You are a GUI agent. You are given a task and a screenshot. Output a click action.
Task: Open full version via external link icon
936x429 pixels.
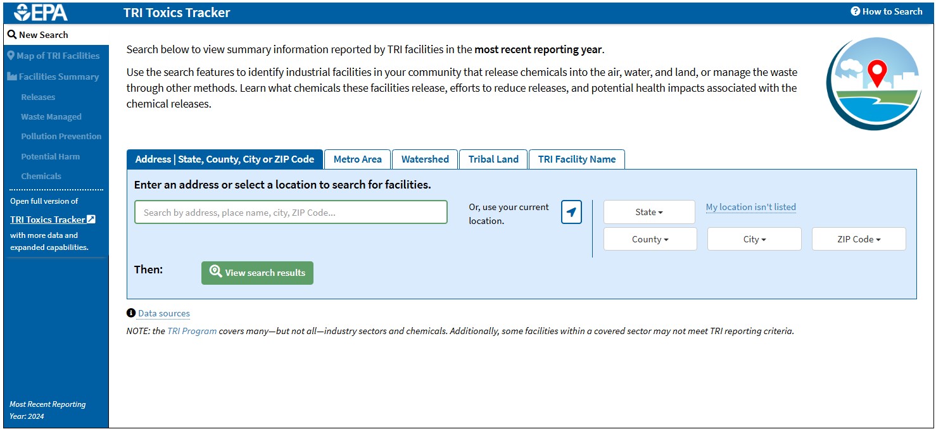tap(92, 219)
